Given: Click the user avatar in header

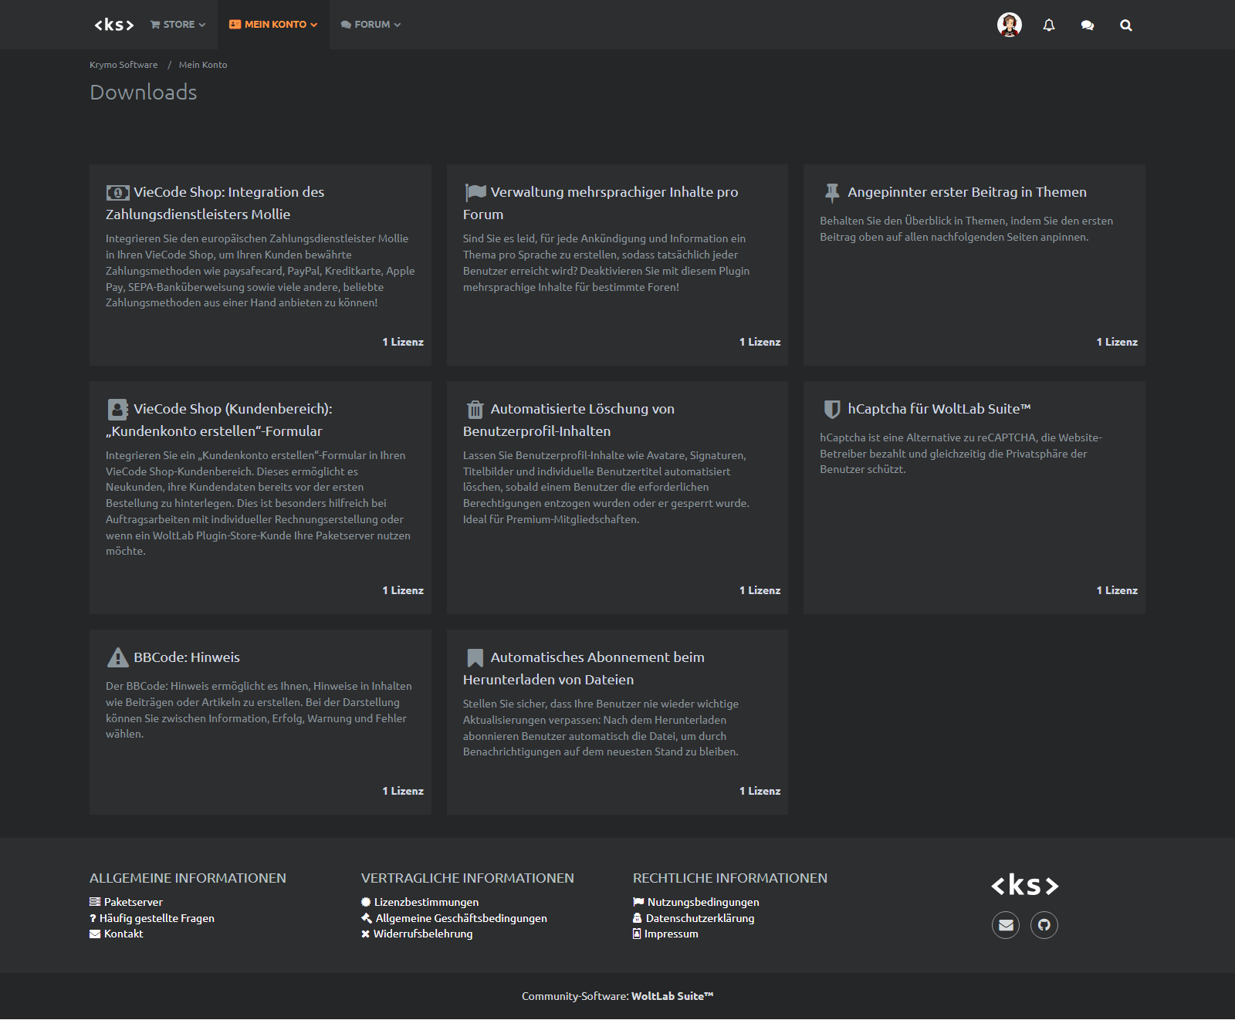Looking at the screenshot, I should click(x=1009, y=25).
